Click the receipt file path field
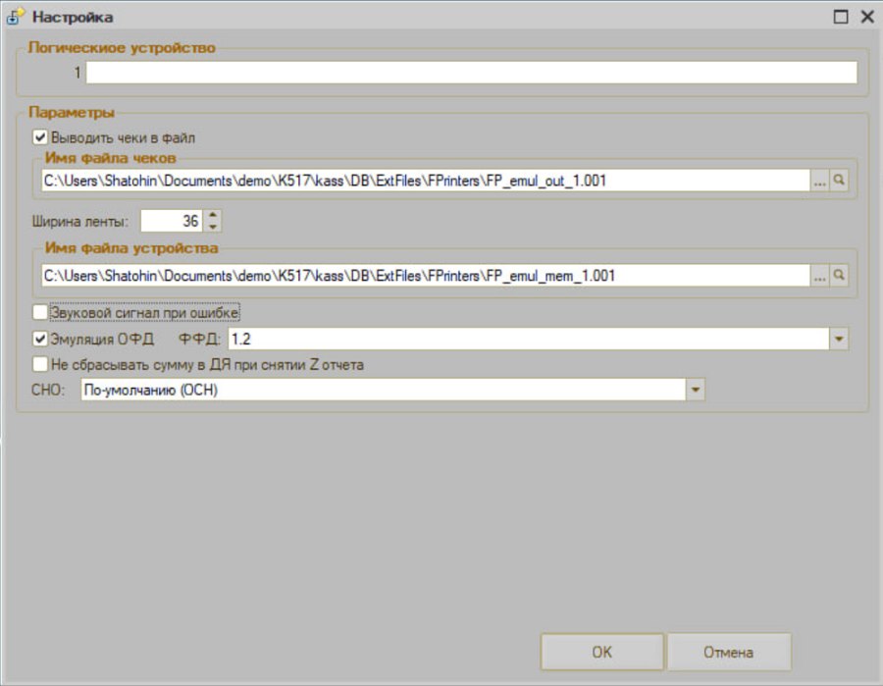 coord(426,181)
